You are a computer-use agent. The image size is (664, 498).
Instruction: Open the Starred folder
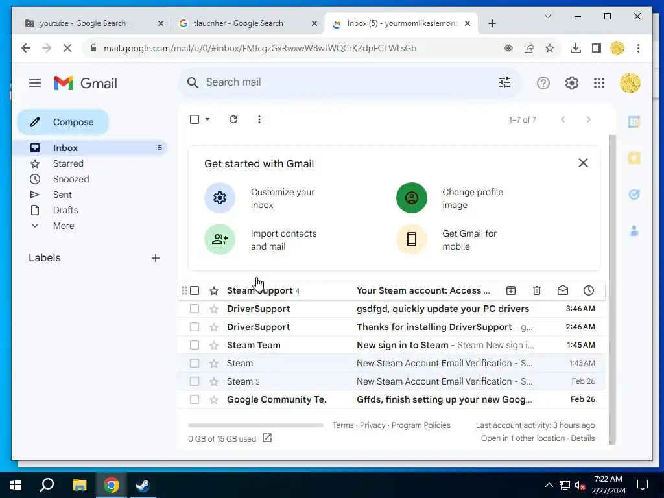click(67, 163)
